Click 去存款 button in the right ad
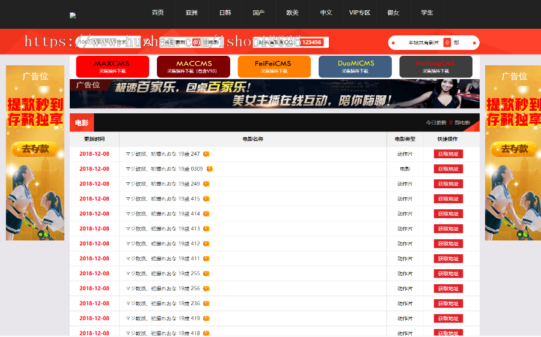 click(514, 149)
